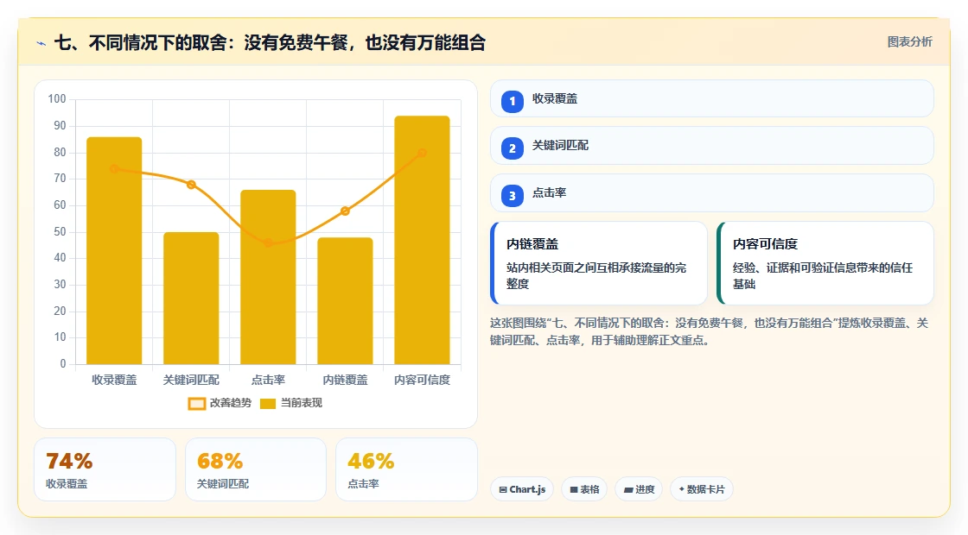Click the 收录覆盖 bar in chart
The image size is (968, 535).
[x=114, y=250]
